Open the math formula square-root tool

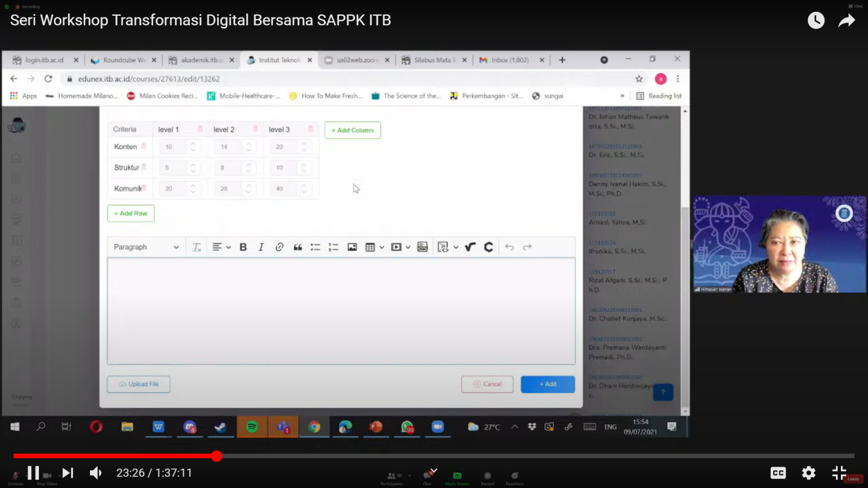coord(470,247)
